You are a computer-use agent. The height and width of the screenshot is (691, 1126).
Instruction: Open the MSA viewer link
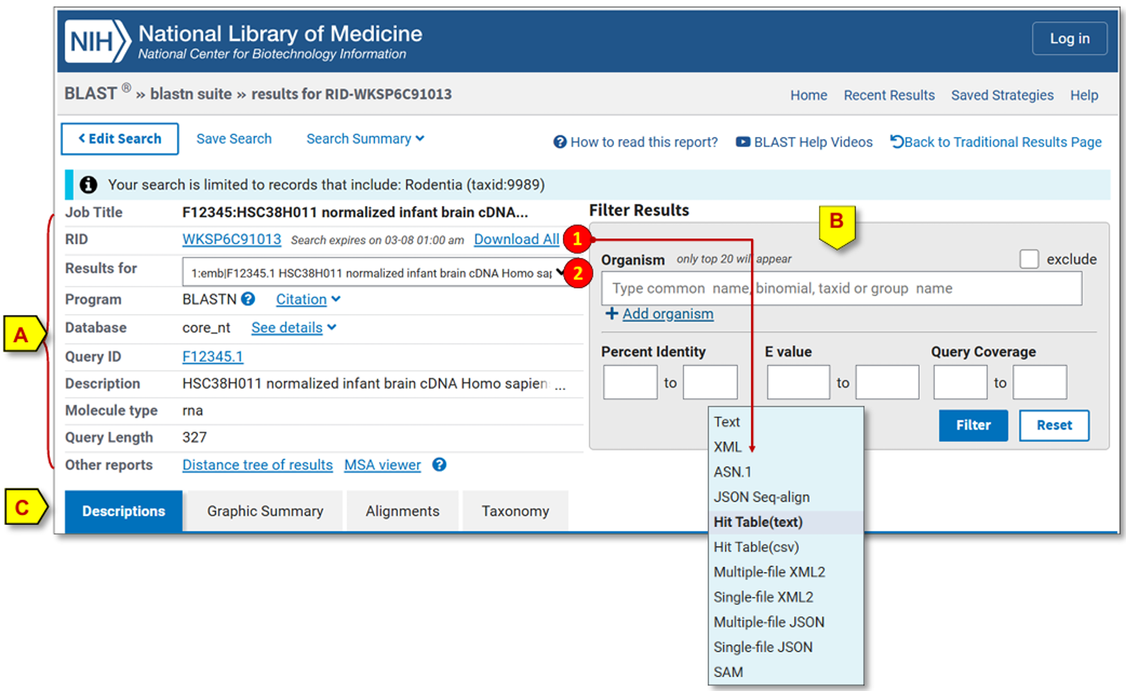(382, 465)
